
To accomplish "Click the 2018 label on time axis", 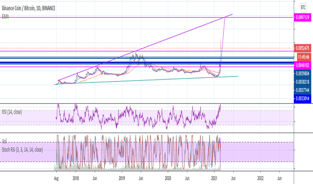I will pos(76,178).
